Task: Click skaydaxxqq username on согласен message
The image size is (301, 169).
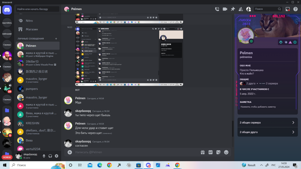Action: click(83, 141)
